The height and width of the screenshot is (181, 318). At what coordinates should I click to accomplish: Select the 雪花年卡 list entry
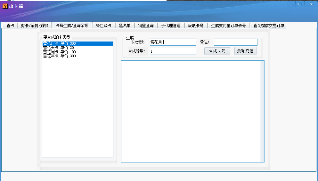pyautogui.click(x=59, y=56)
